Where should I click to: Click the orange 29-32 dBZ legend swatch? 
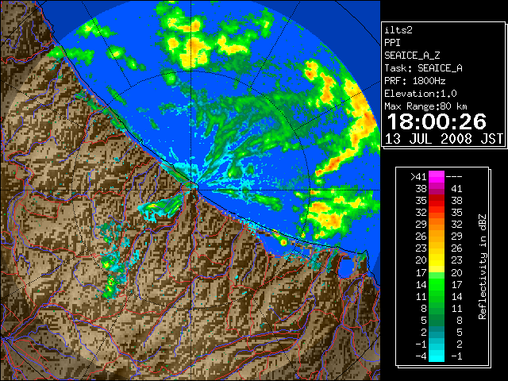pyautogui.click(x=437, y=224)
